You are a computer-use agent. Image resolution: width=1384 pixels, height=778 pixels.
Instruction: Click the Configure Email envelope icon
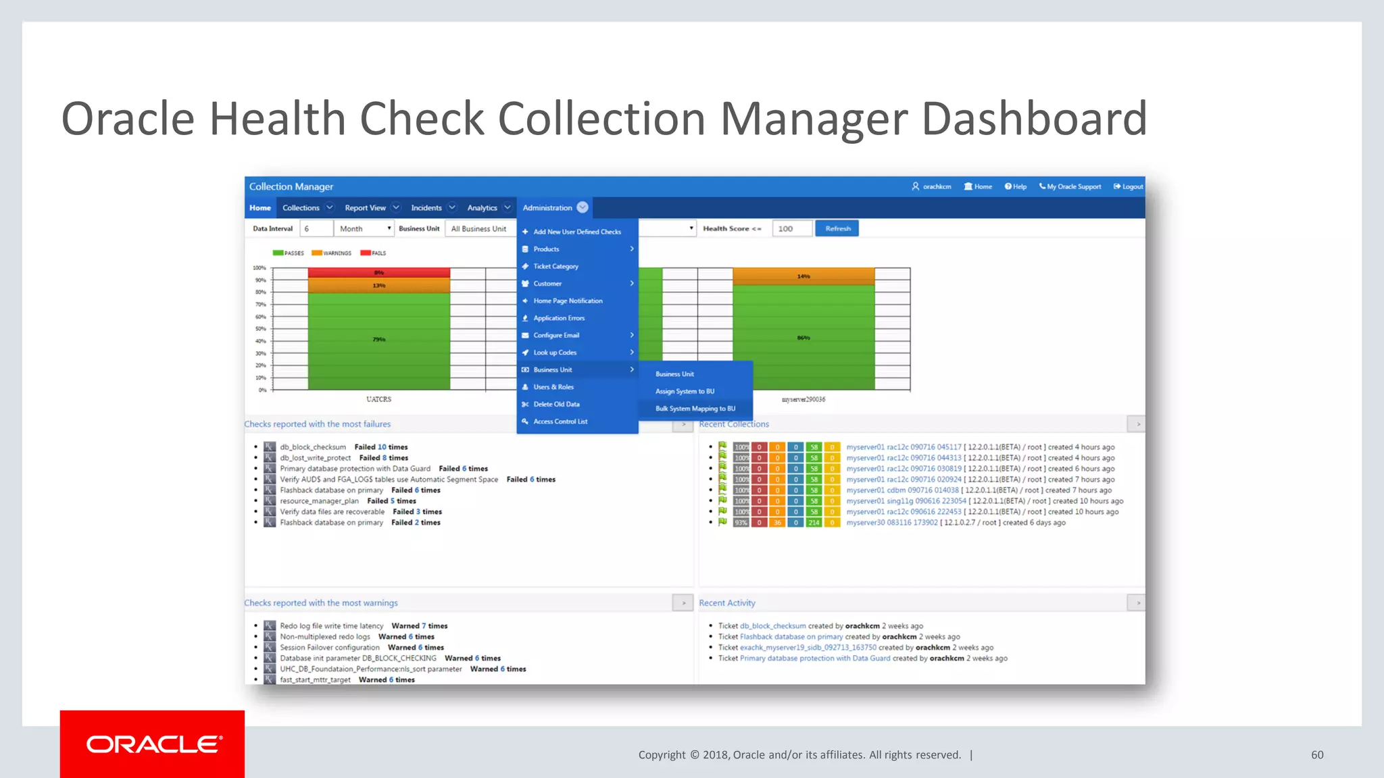525,335
